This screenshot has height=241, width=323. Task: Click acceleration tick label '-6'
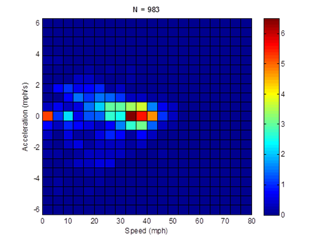(x=37, y=209)
